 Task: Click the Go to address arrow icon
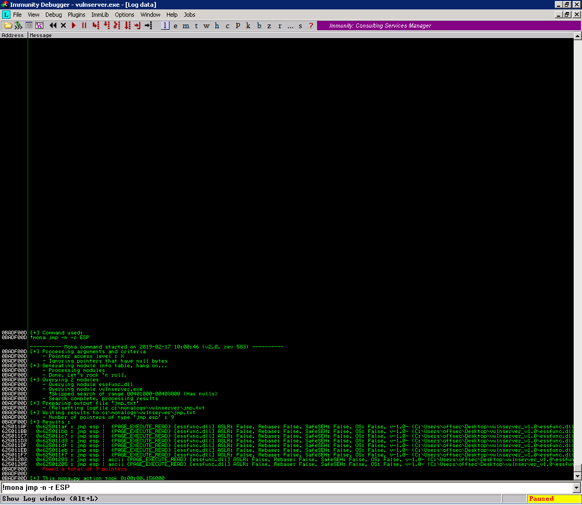tap(149, 25)
